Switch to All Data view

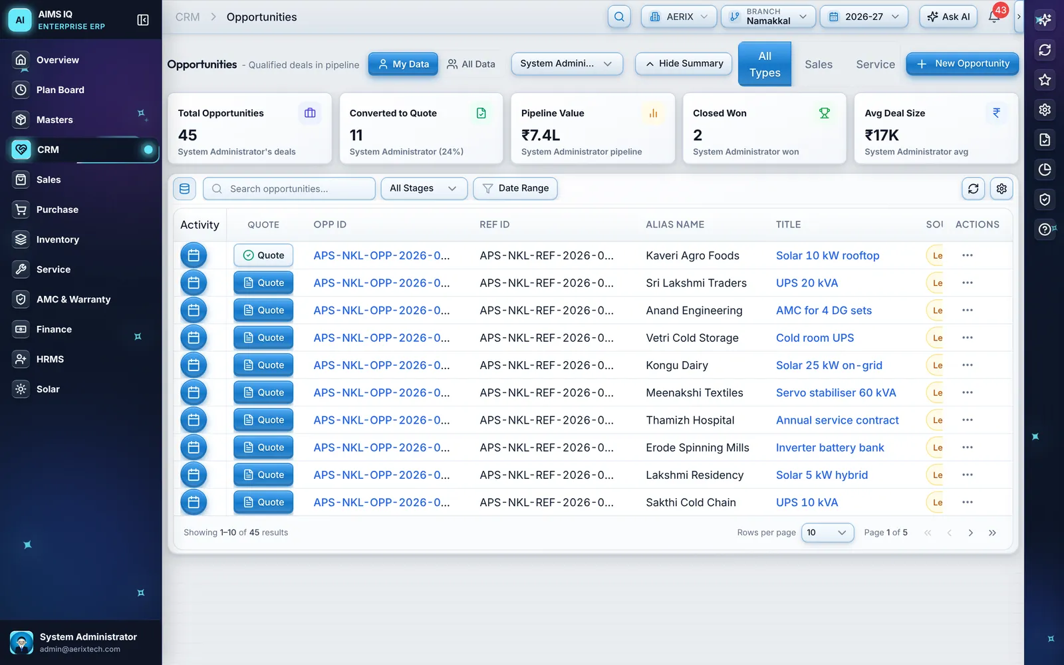471,64
